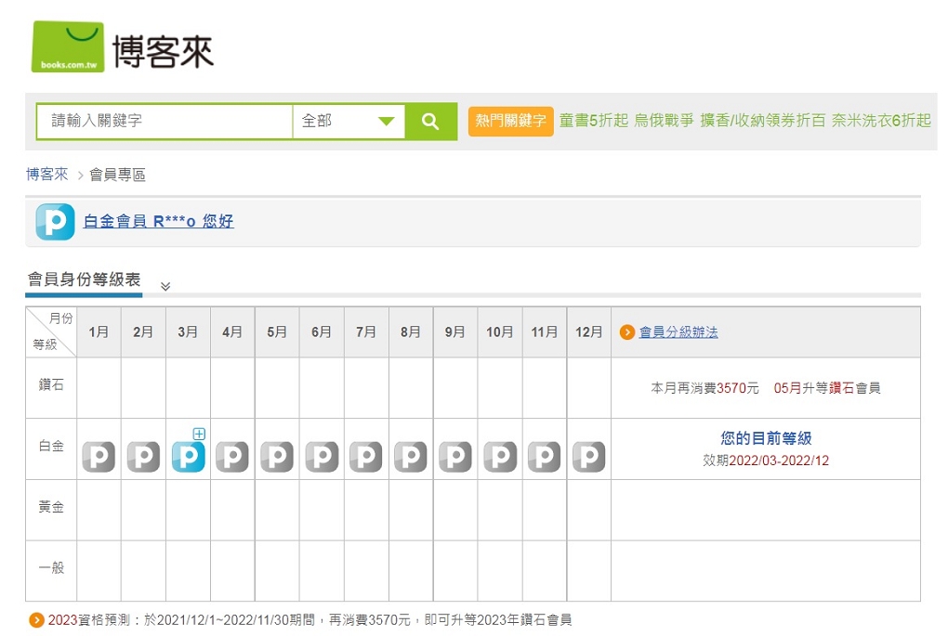
Task: Open the 烏俄戰爭 keyword link
Action: click(664, 121)
